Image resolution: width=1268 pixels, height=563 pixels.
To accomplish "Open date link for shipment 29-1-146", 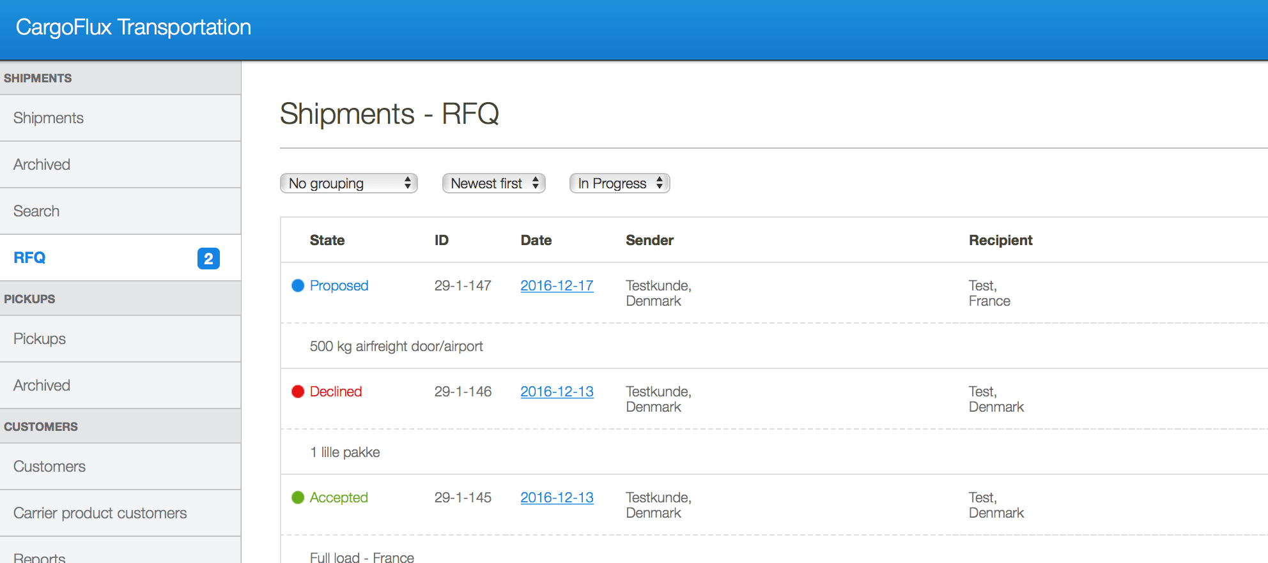I will tap(557, 391).
